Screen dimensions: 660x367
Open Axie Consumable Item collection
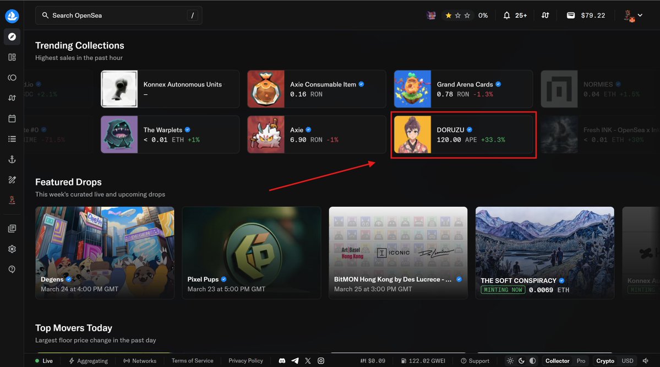(x=317, y=89)
